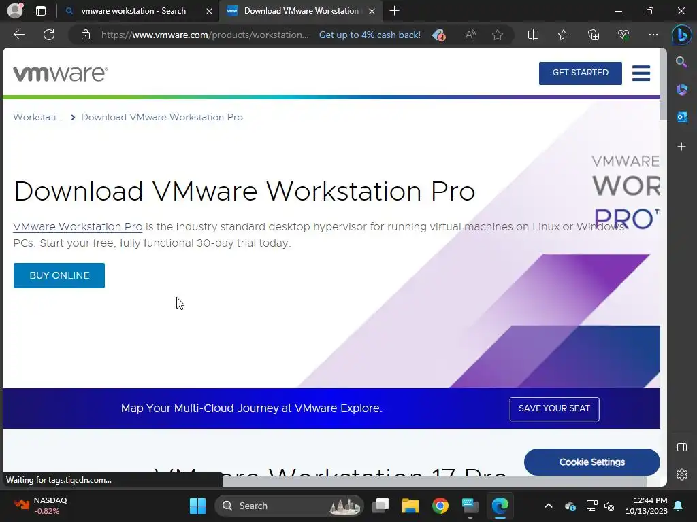Click the GET STARTED button
Screen dimensions: 697x522
click(580, 73)
